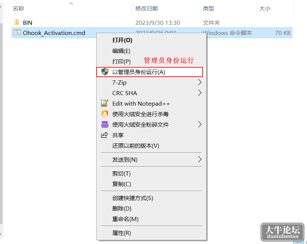Screen dimensions: 307x244
Task: Click the orange Huorong antivirus scan icon
Action: click(105, 114)
